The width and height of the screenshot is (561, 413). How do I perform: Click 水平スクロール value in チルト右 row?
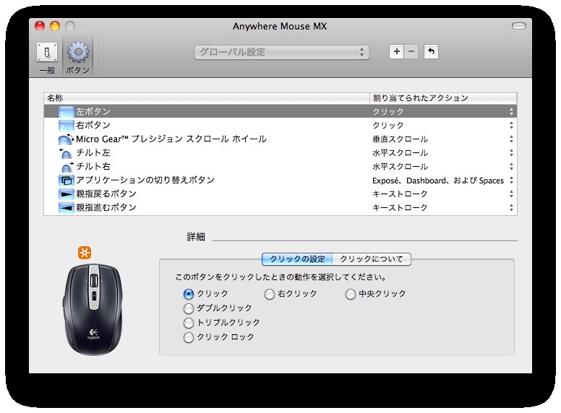tap(400, 167)
